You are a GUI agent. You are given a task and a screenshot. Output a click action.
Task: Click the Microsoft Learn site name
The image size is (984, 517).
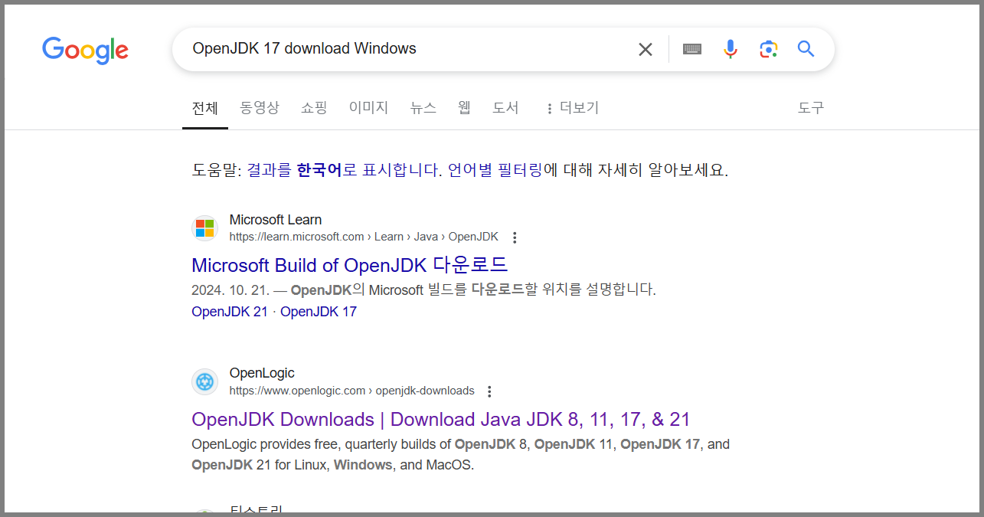pos(276,220)
